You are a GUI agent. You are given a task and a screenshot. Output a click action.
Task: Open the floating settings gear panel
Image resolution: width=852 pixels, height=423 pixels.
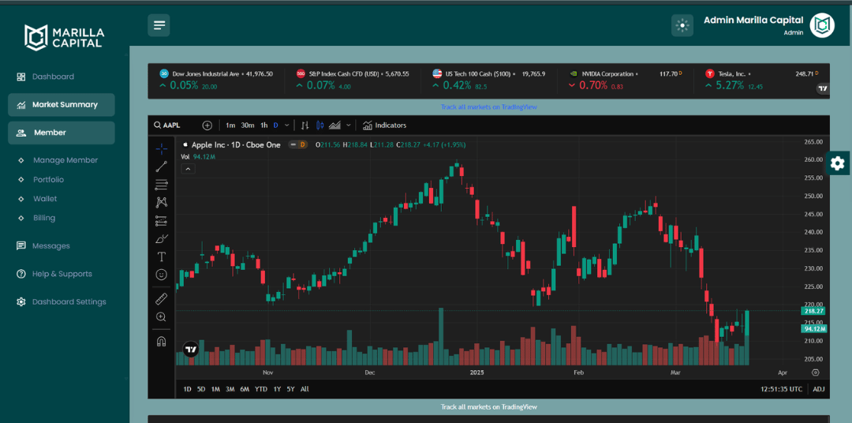(838, 163)
